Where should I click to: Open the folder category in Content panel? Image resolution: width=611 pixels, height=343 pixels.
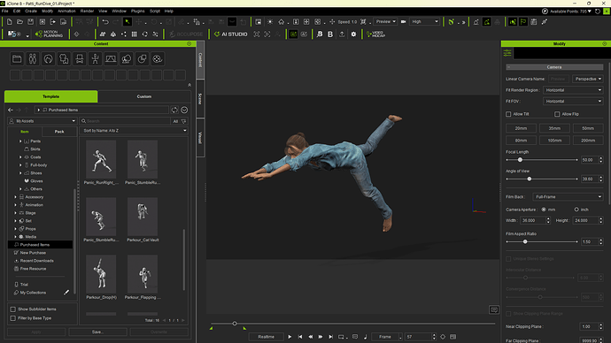click(17, 58)
